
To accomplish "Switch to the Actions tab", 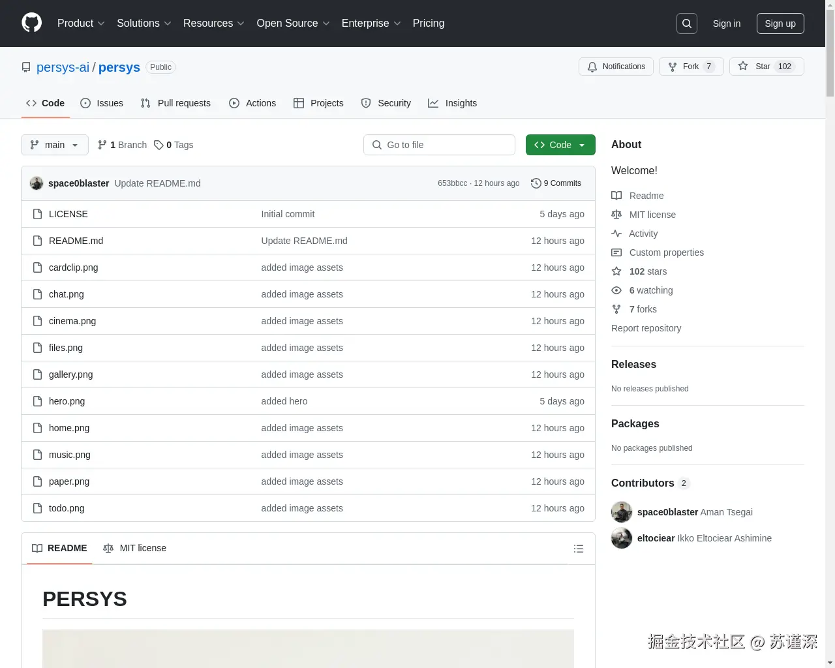I will [252, 103].
